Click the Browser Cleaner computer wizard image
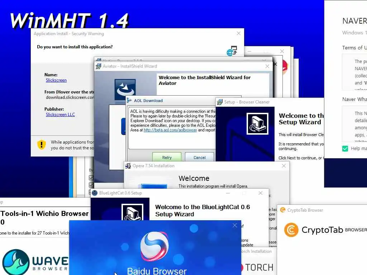Viewport: 367px width, 275px height. click(x=257, y=124)
